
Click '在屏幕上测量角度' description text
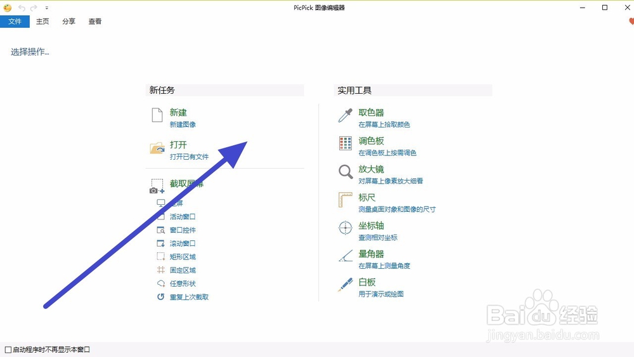pyautogui.click(x=384, y=266)
